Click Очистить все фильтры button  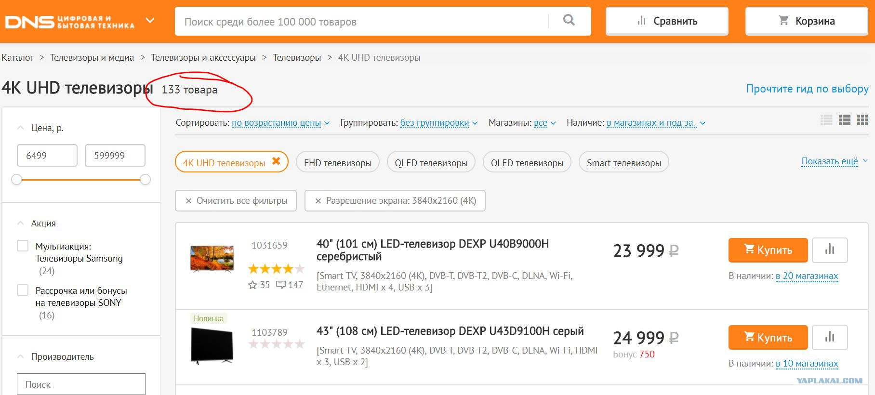click(236, 201)
